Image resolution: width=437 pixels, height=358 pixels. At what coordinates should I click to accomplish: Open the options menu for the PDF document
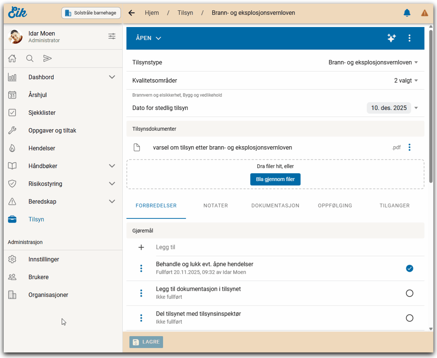[x=409, y=147]
